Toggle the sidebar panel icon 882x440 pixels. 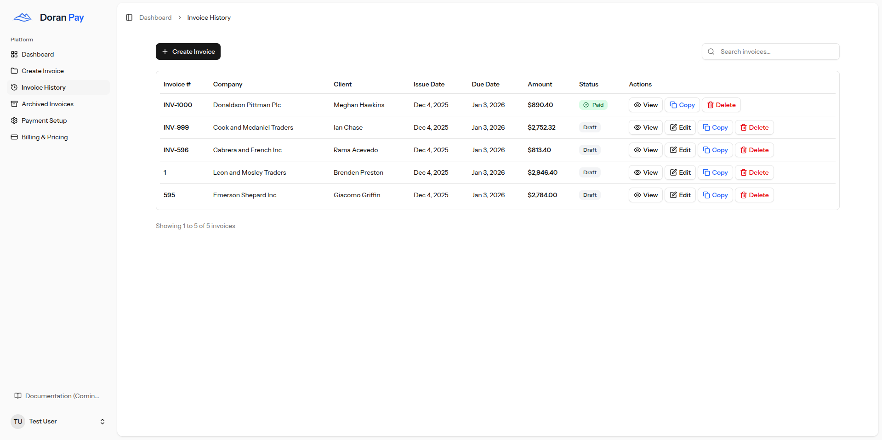tap(129, 17)
